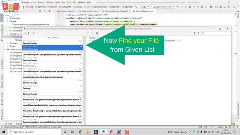The height and width of the screenshot is (135, 240).
Task: Switch to the AndroidManifest.xml tab
Action: [144, 11]
